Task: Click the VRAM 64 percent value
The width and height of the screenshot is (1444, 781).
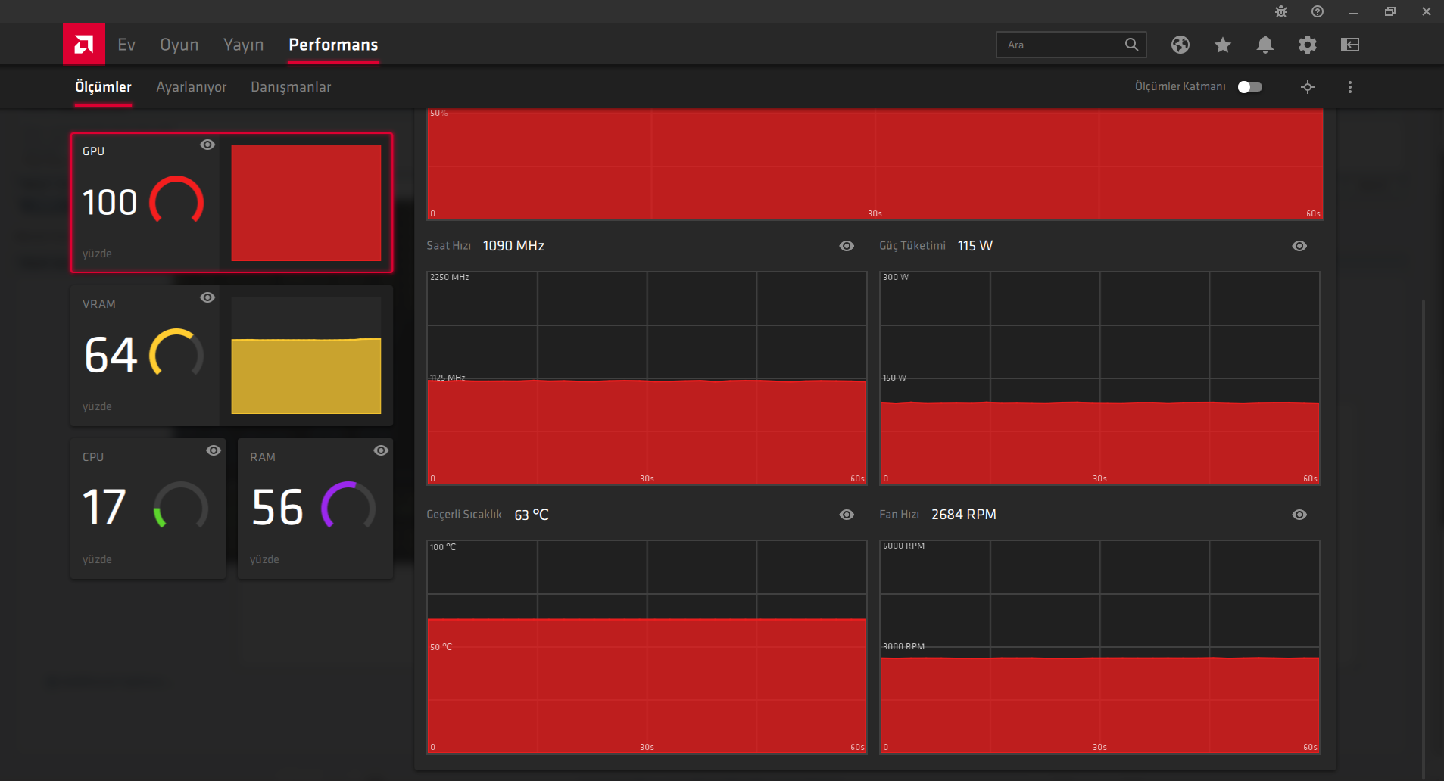Action: [x=111, y=356]
